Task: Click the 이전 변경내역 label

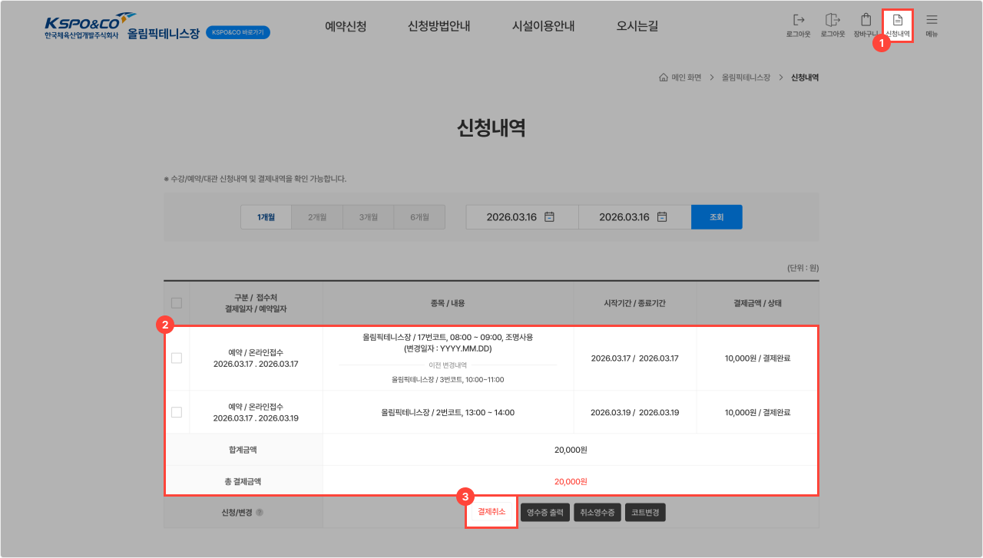Action: coord(448,365)
